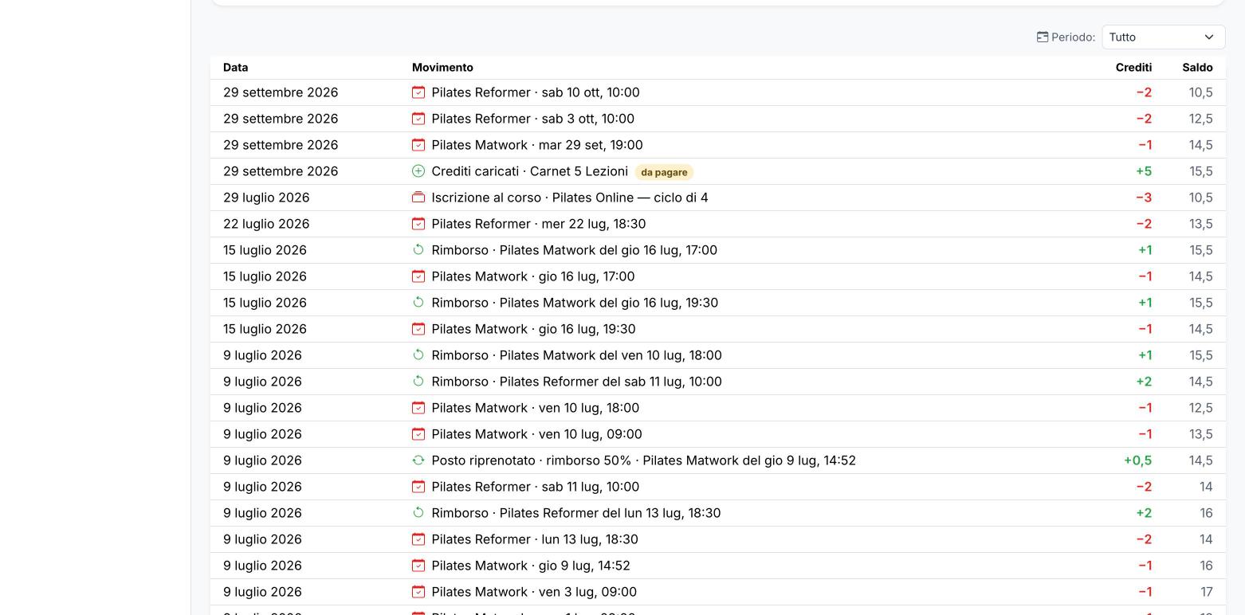The image size is (1245, 615).
Task: Click 'Posto riprenotato · rimborso 50%' entry
Action: coord(644,460)
